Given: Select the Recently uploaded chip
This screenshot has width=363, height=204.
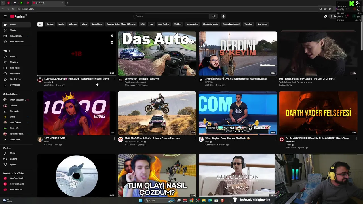Looking at the screenshot, I should 231,24.
